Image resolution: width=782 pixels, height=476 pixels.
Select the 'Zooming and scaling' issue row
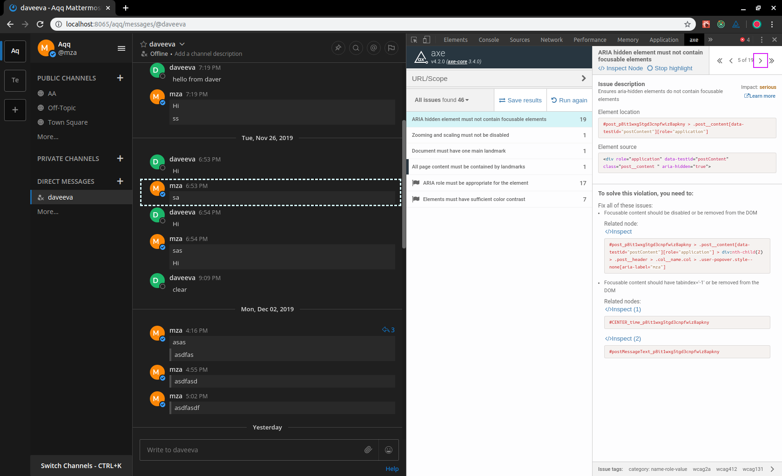coord(498,135)
